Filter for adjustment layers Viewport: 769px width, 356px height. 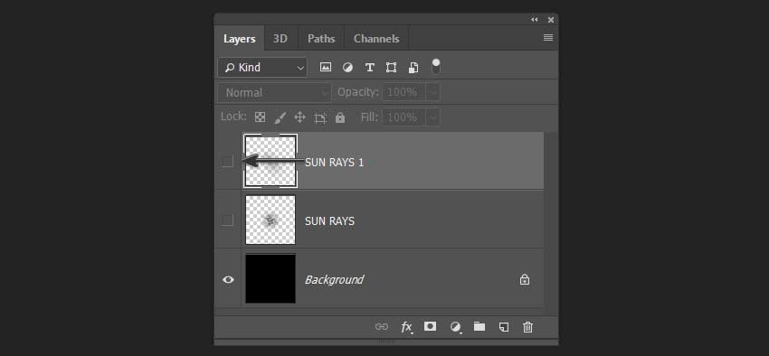click(347, 68)
